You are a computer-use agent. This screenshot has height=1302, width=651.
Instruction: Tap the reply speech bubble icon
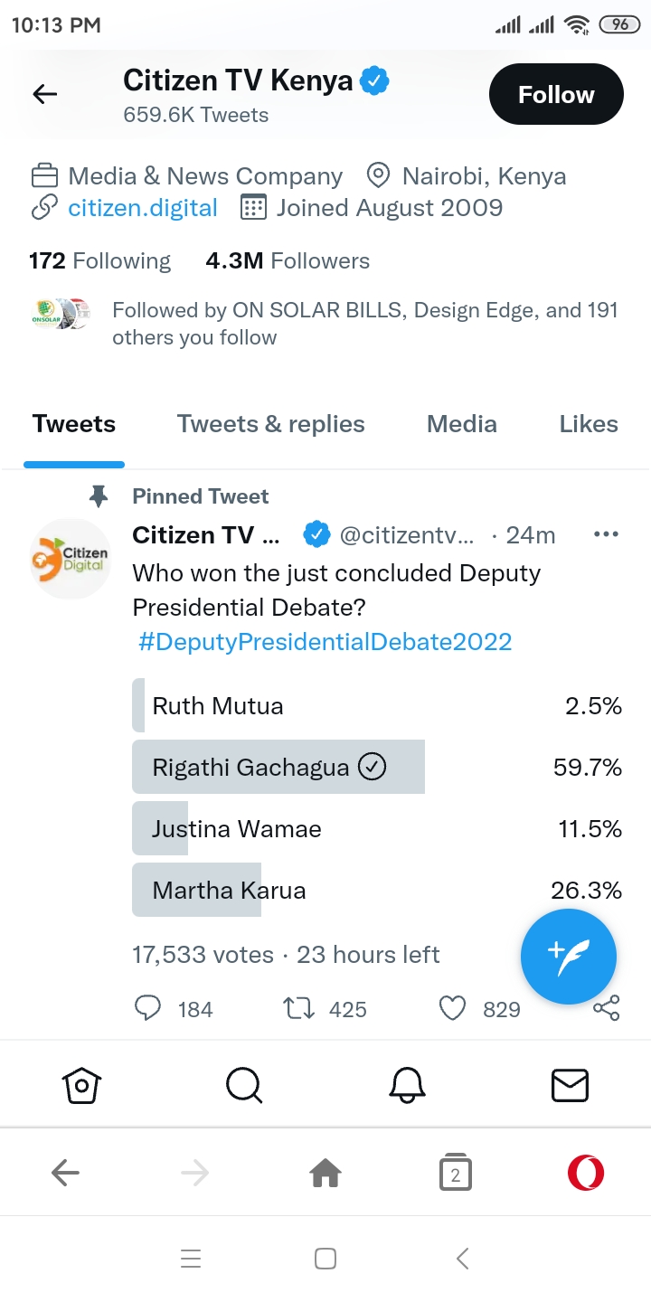pyautogui.click(x=147, y=1008)
